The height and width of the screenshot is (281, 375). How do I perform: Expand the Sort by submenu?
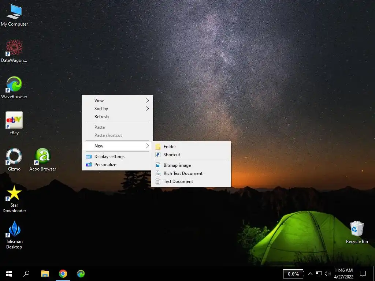click(x=117, y=109)
